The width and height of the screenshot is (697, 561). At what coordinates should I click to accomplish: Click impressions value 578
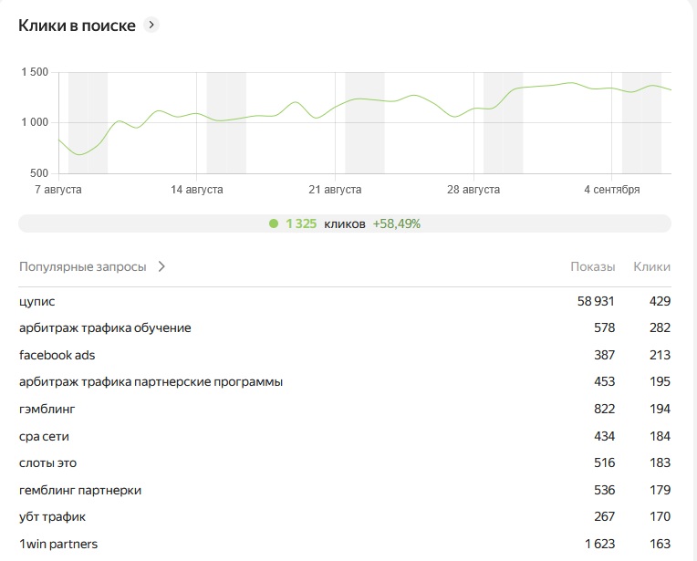[605, 328]
